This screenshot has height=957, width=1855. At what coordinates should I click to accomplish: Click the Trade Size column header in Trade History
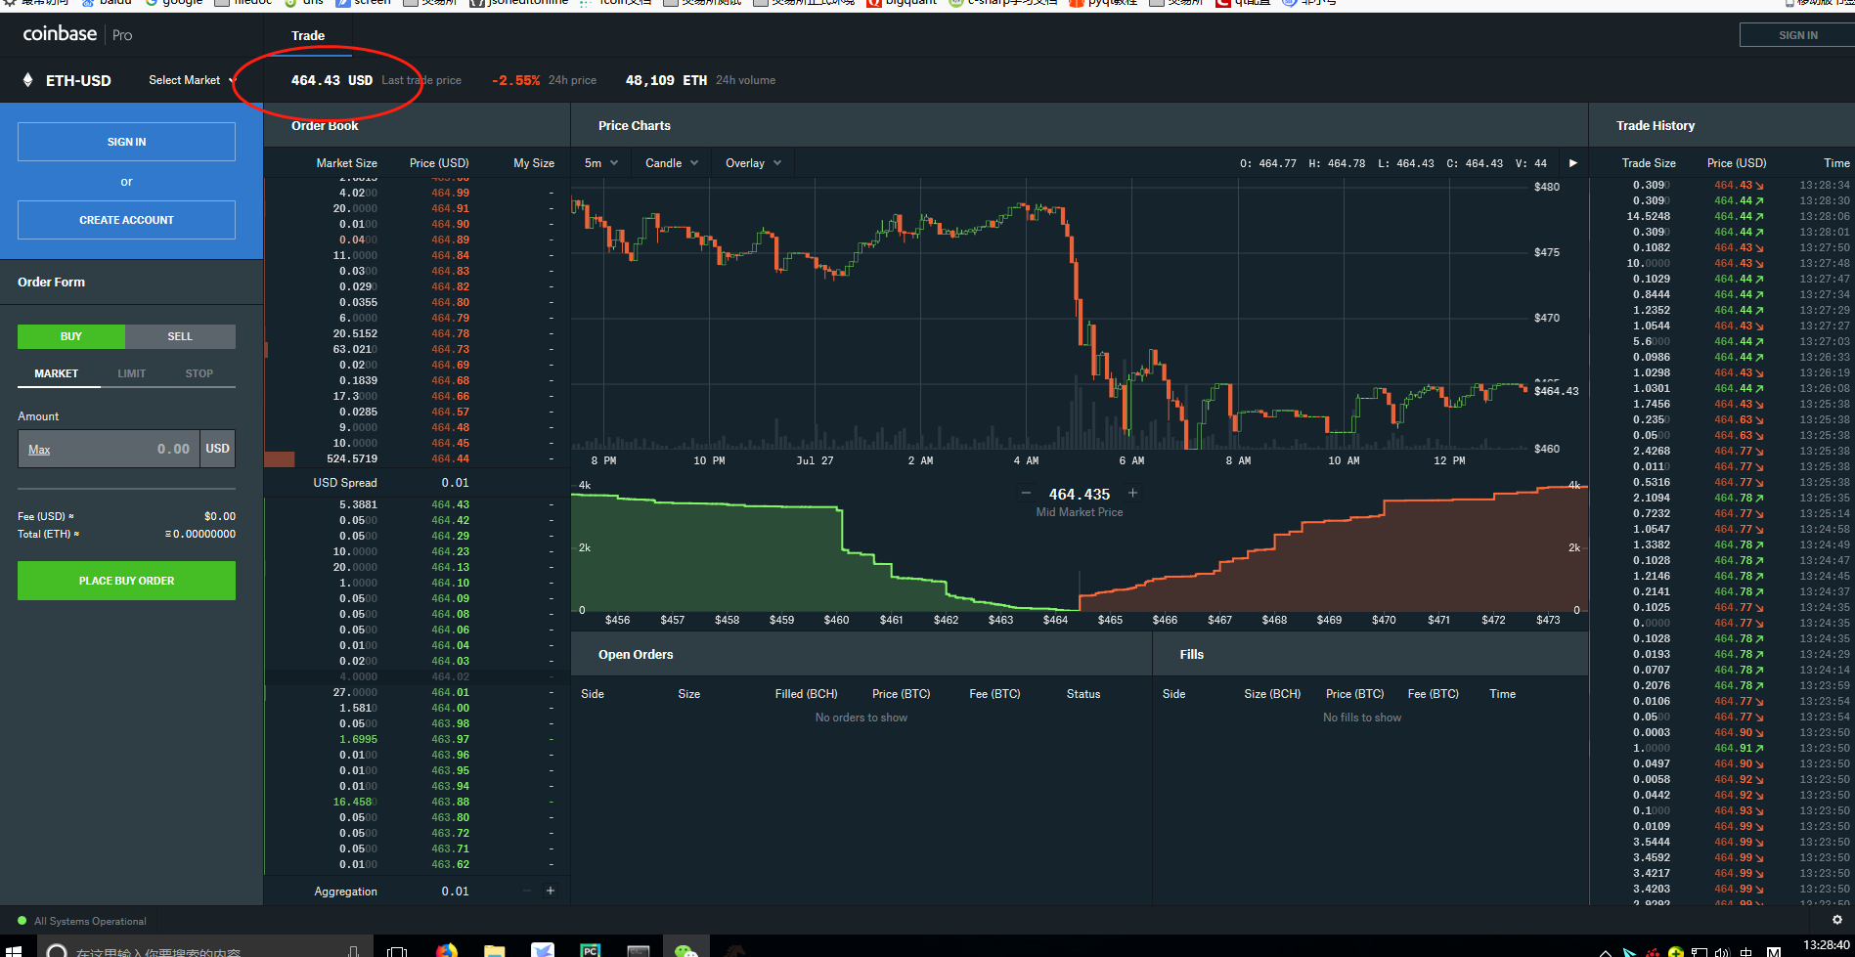[1649, 163]
